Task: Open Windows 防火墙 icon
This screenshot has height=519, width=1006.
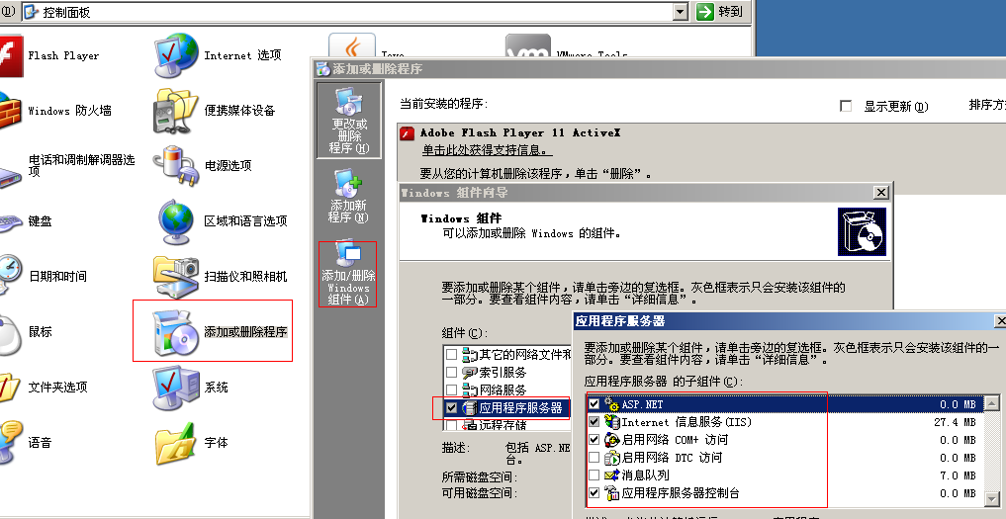Action: 10,111
